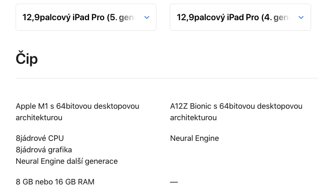Click the dash in the 4th gen RAM row
The height and width of the screenshot is (195, 318).
(x=174, y=182)
